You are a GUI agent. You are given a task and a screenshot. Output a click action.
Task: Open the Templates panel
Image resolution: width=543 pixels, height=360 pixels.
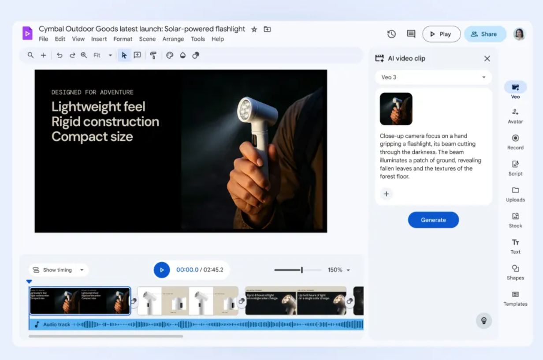pyautogui.click(x=515, y=298)
